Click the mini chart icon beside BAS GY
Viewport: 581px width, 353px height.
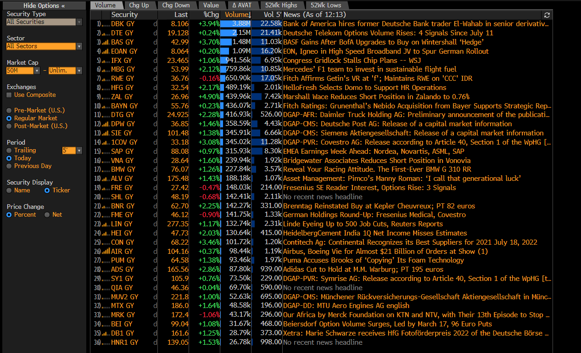coord(106,42)
